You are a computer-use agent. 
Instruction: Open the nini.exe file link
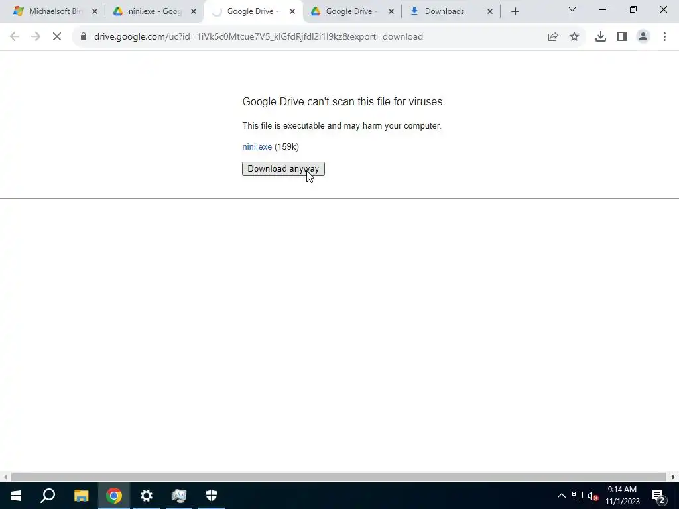257,146
